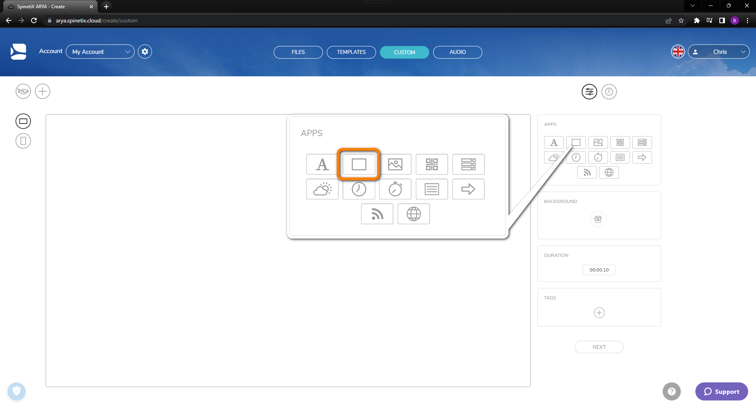Edit the duration field showing 00:00:10
The image size is (756, 406).
pos(599,270)
